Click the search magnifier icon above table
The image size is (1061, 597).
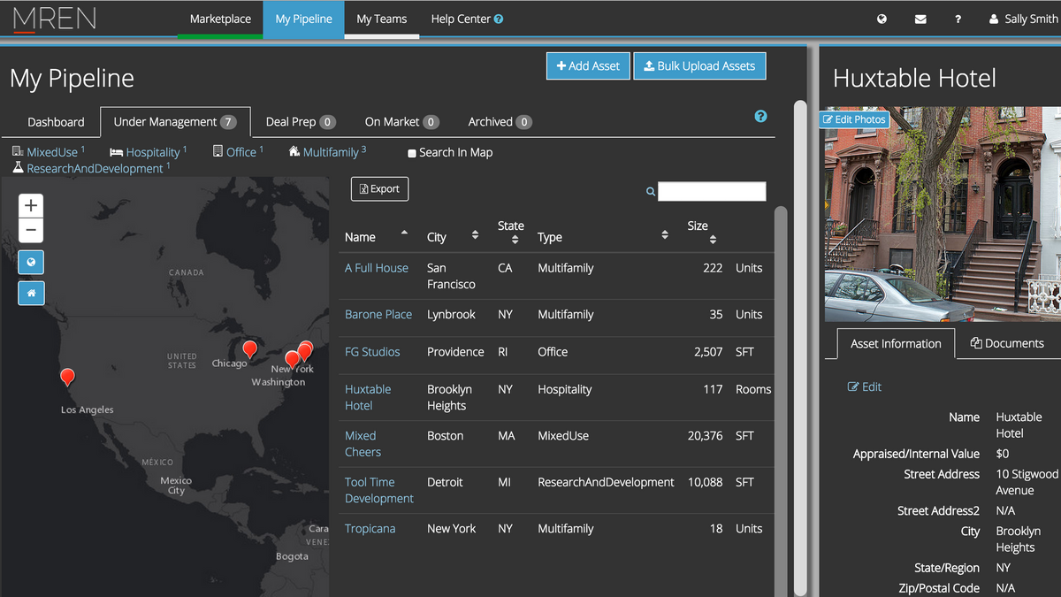click(x=651, y=191)
